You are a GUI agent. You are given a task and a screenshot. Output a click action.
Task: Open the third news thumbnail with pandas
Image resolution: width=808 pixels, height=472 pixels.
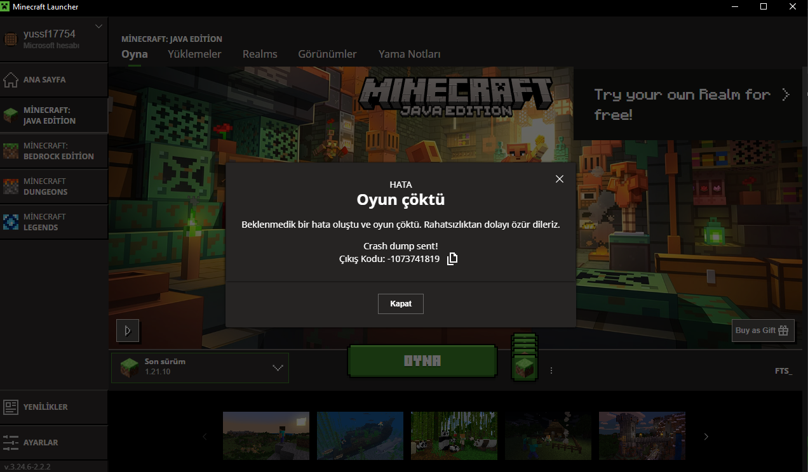454,436
